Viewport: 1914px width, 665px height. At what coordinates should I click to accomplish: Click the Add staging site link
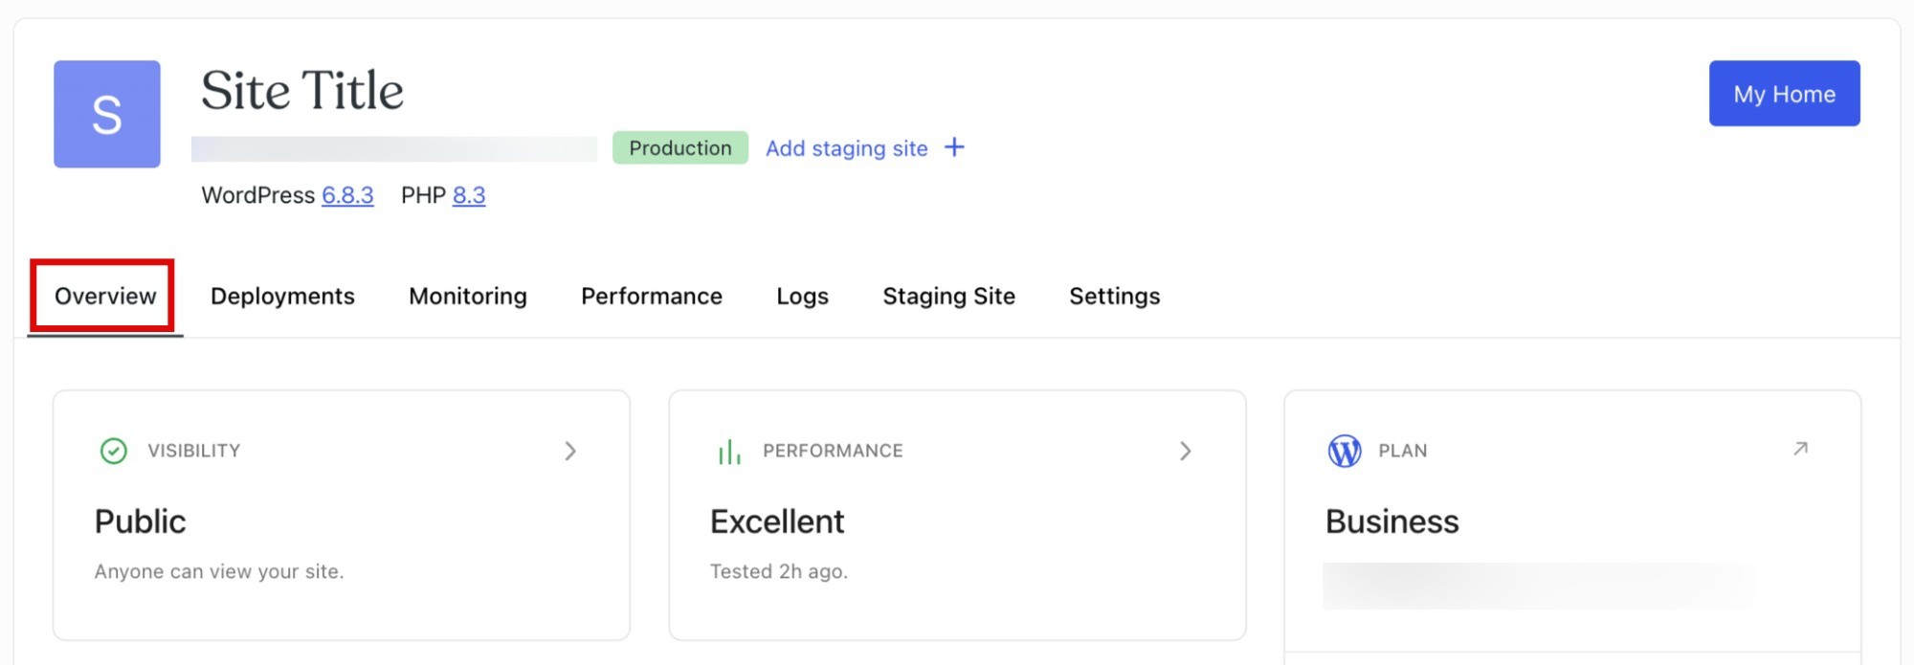(x=847, y=148)
